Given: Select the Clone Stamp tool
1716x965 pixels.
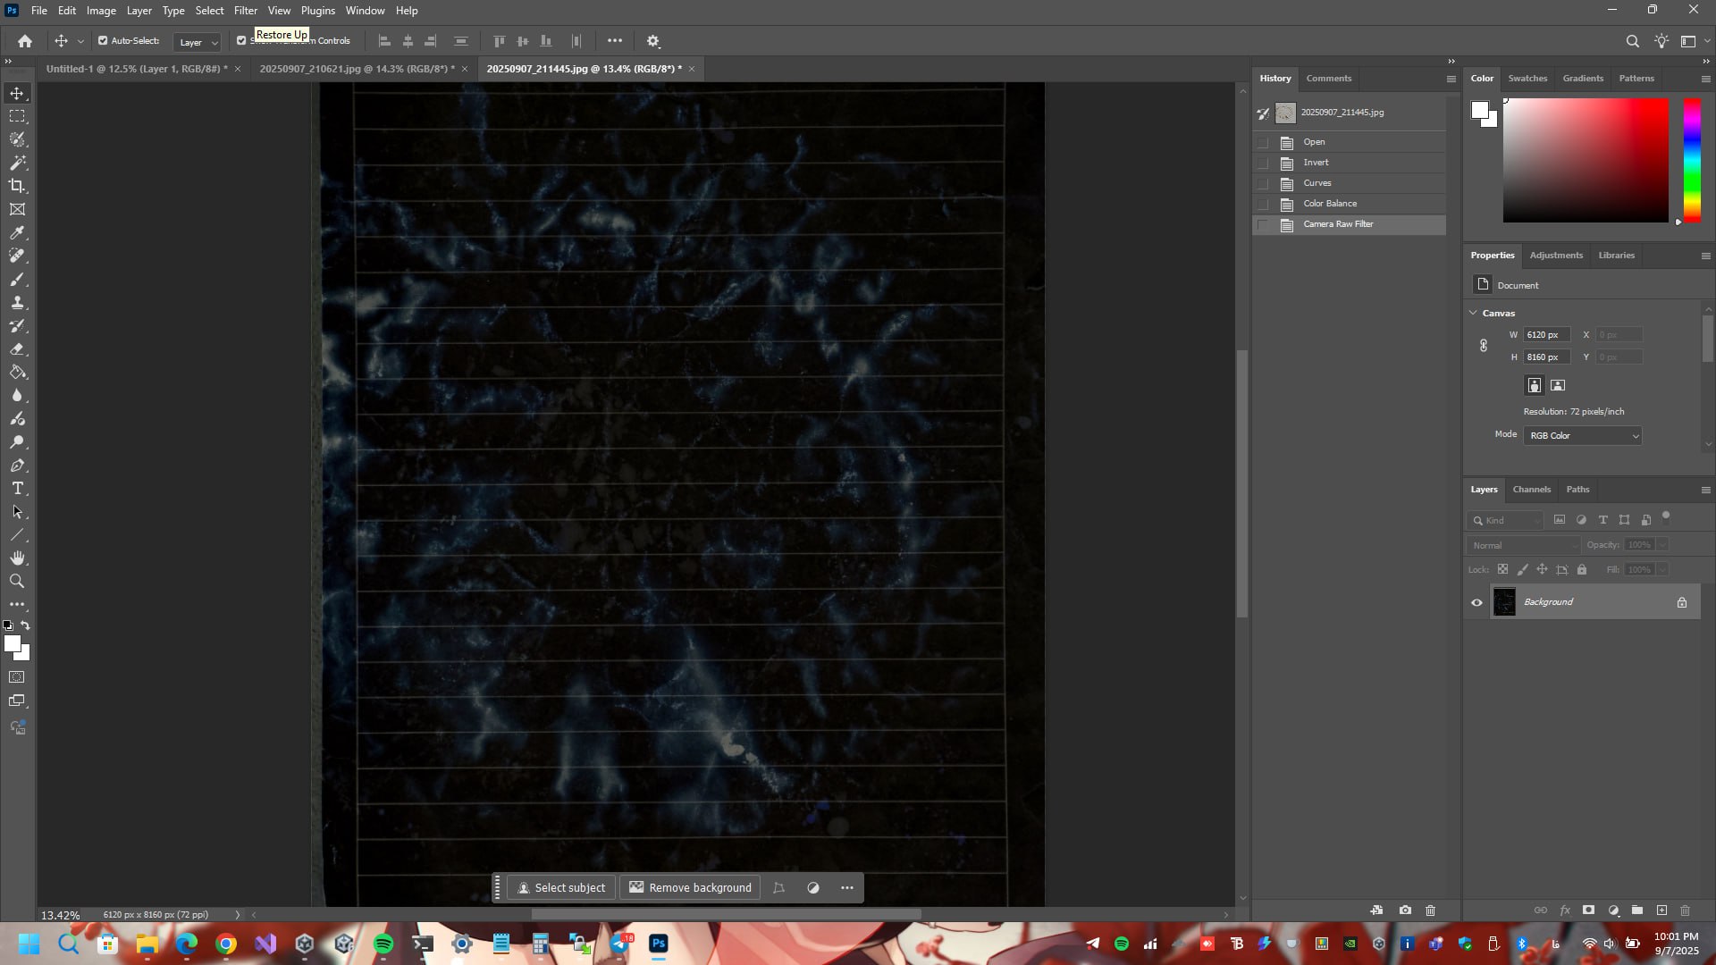Looking at the screenshot, I should [x=17, y=302].
